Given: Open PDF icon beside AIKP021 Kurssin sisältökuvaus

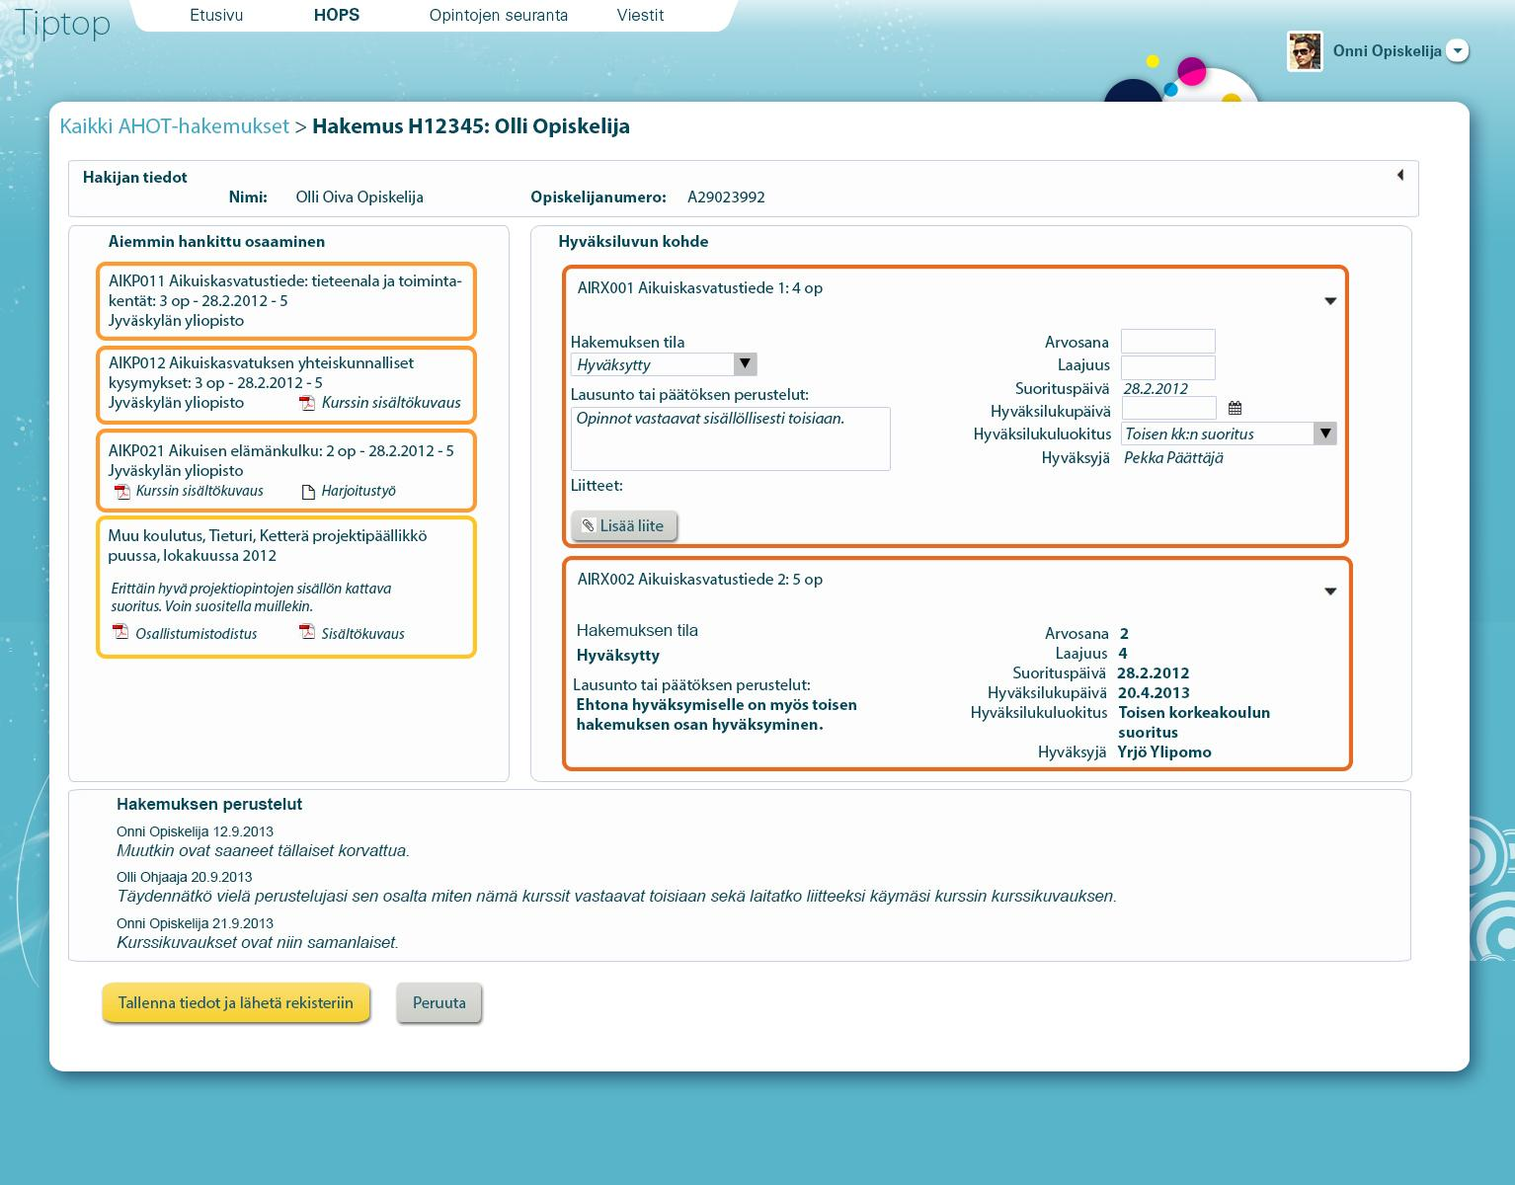Looking at the screenshot, I should (x=122, y=491).
